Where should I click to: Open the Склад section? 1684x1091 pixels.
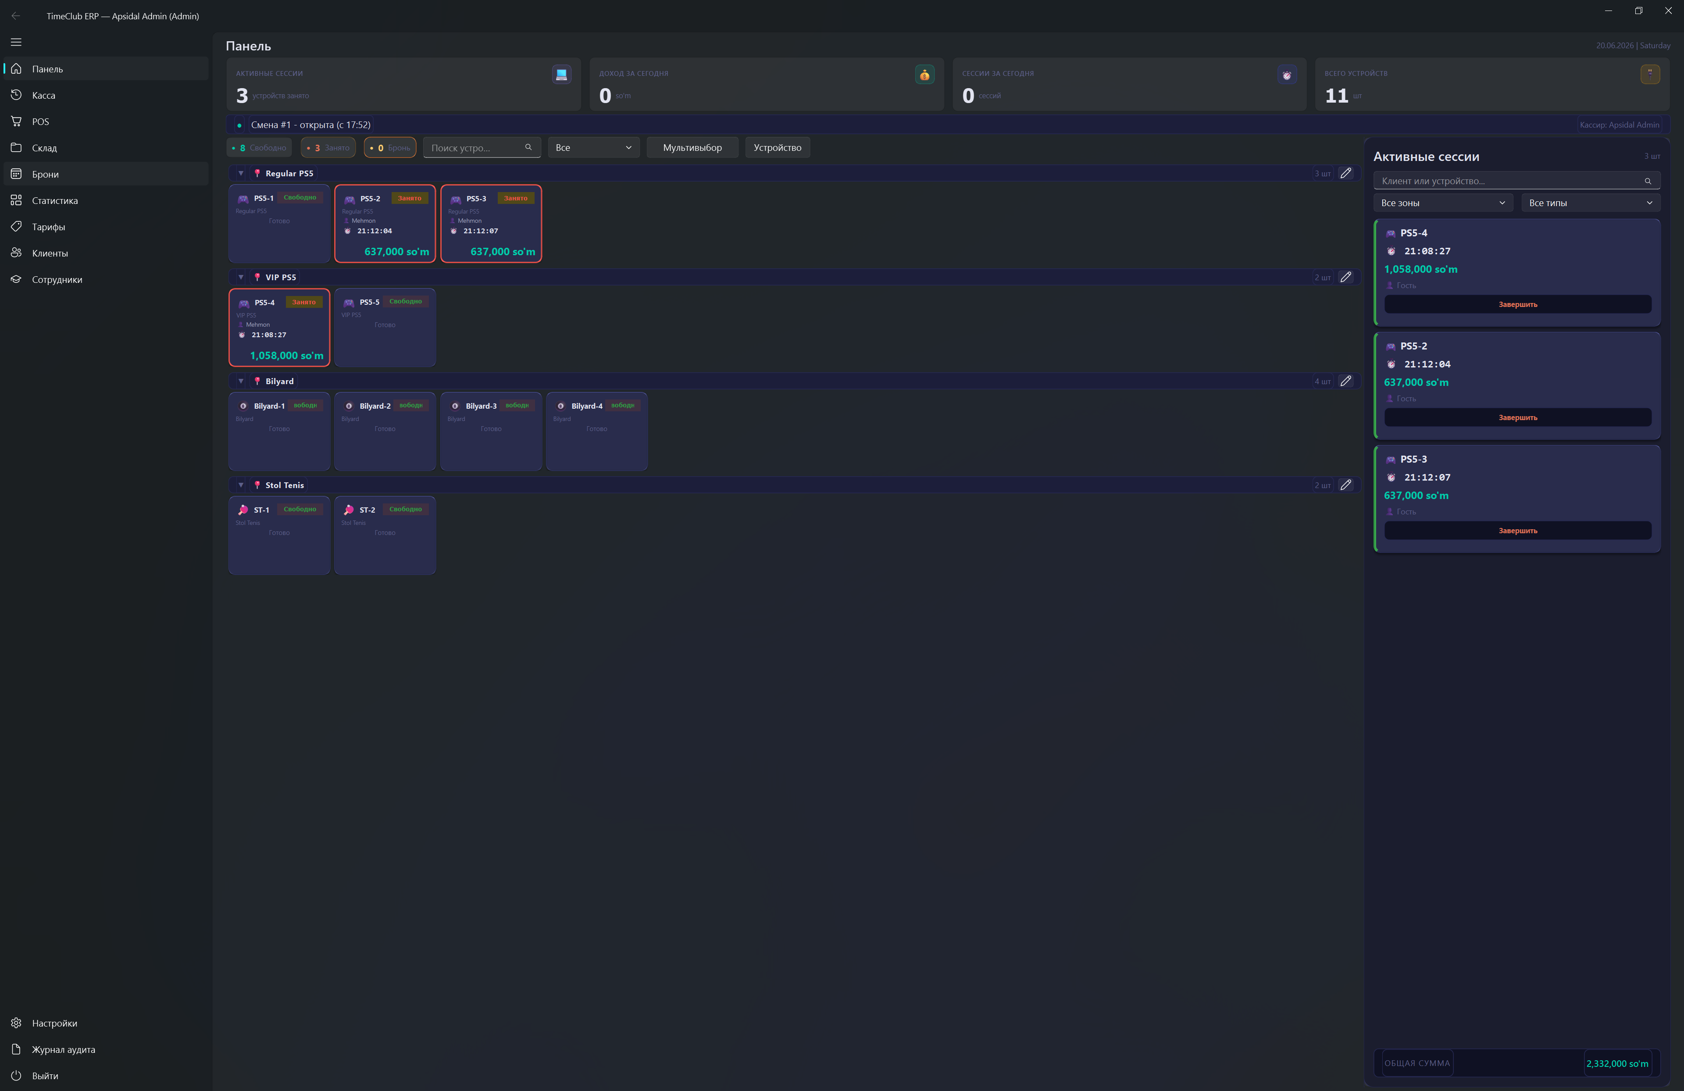pyautogui.click(x=106, y=148)
